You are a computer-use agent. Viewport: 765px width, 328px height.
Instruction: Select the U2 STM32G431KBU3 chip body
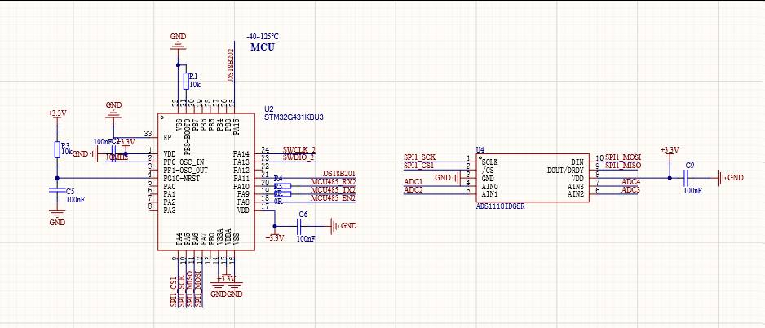[x=206, y=182]
